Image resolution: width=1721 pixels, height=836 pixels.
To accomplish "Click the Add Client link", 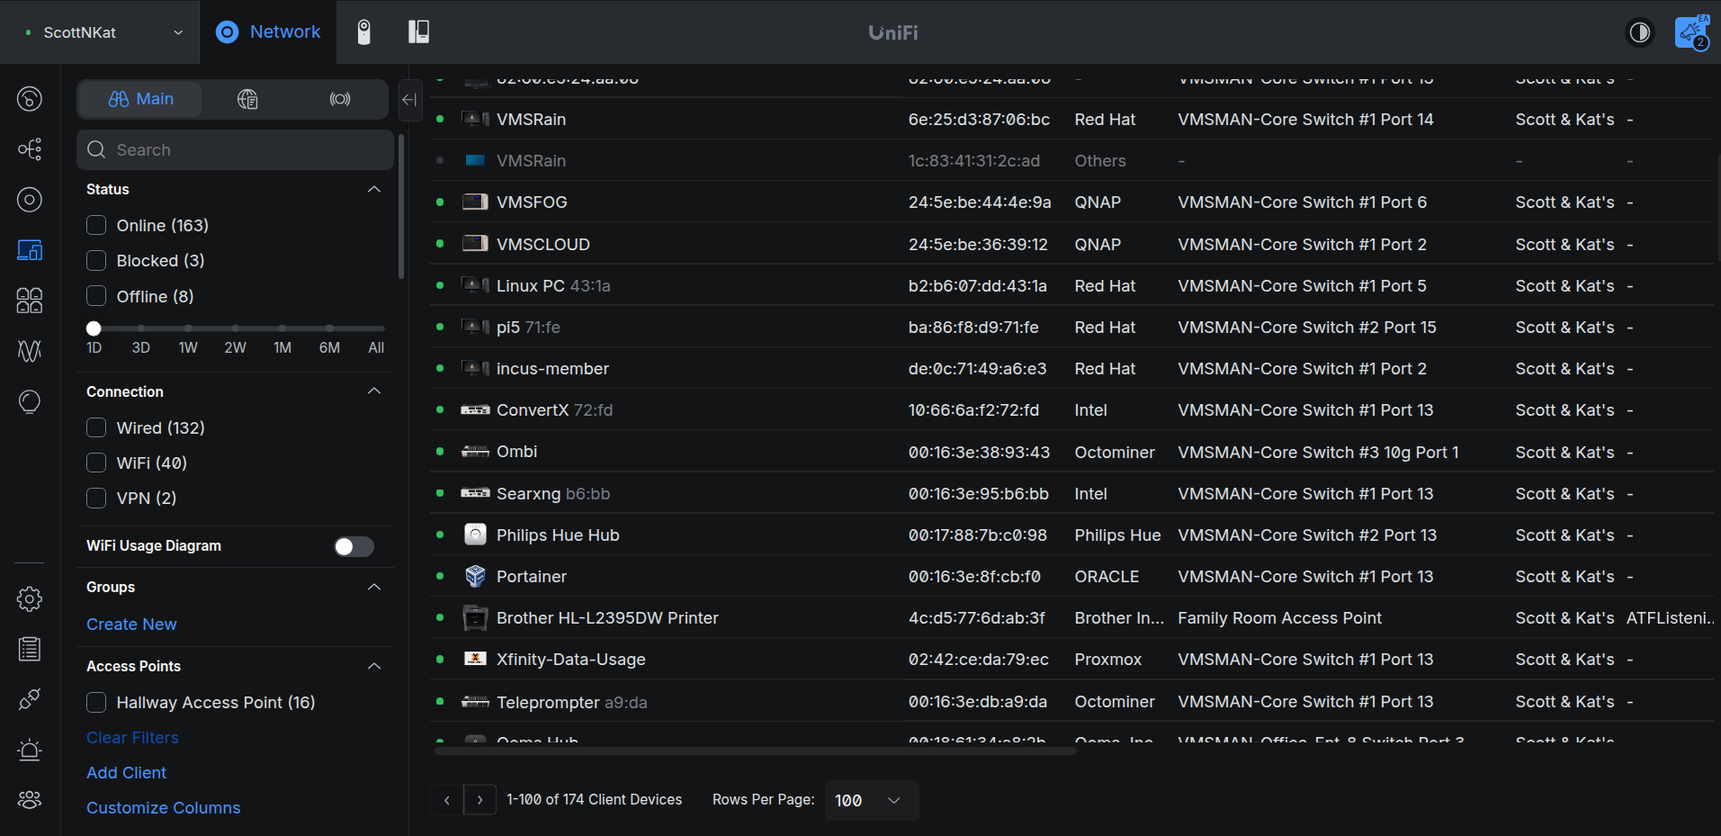I will [x=126, y=772].
